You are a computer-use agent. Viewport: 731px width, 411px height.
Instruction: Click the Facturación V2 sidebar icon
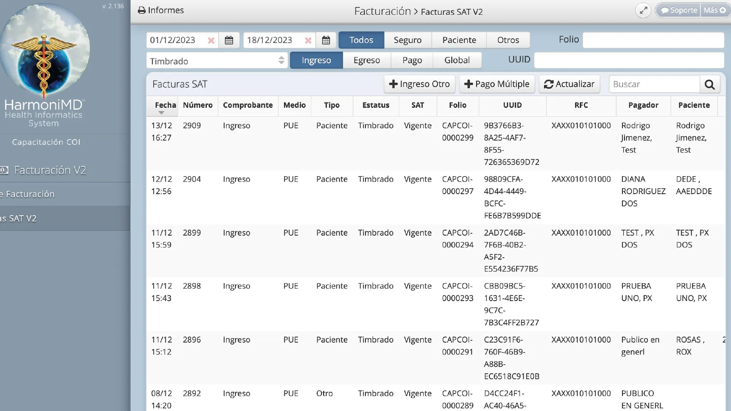coord(4,170)
